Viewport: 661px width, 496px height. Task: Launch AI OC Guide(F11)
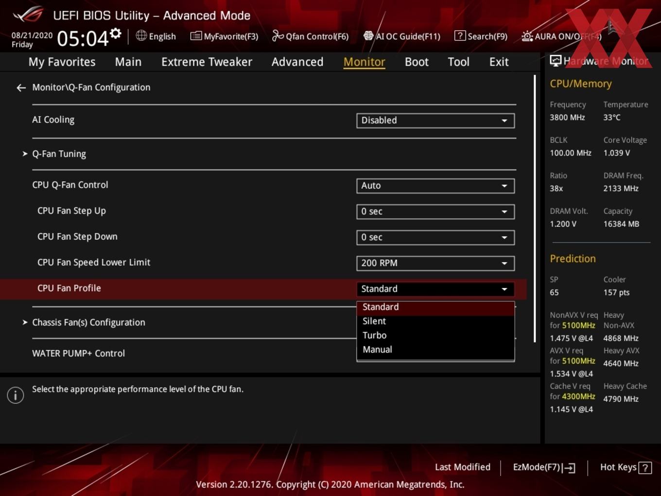coord(401,36)
